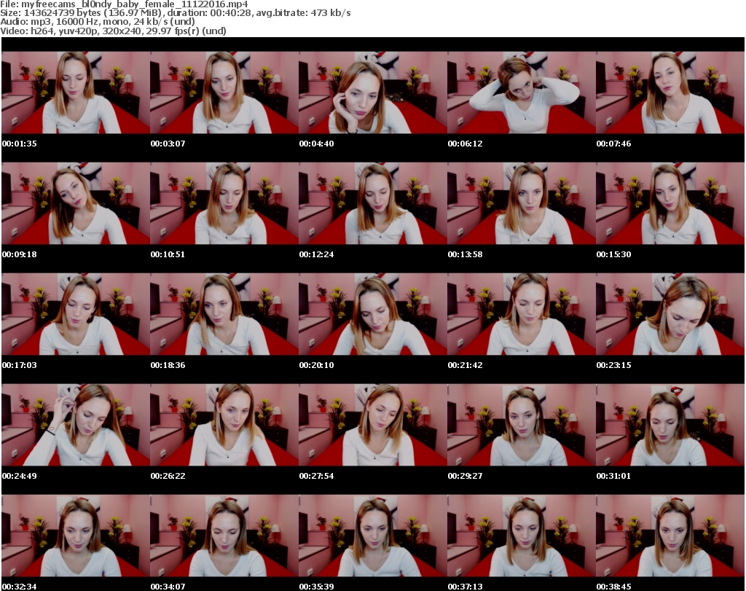Image resolution: width=746 pixels, height=591 pixels.
Task: Click the Audio info line in header
Action: pos(98,22)
